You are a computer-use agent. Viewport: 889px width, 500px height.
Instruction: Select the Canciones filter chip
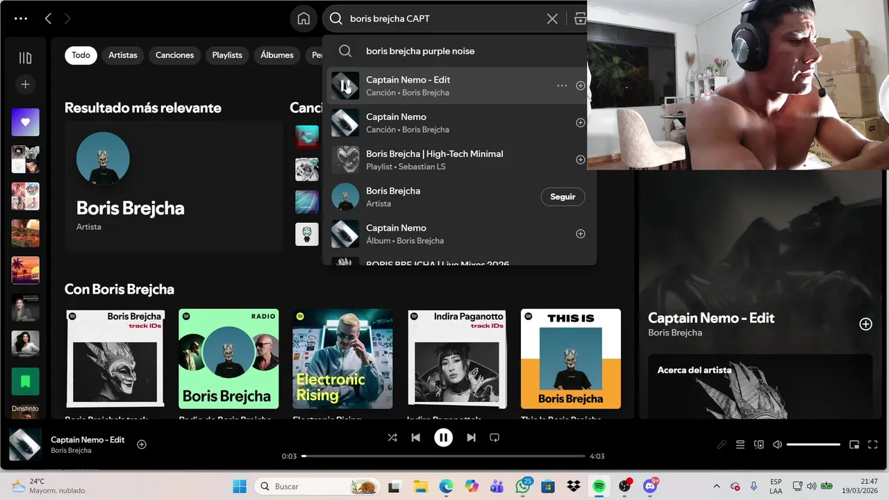174,55
